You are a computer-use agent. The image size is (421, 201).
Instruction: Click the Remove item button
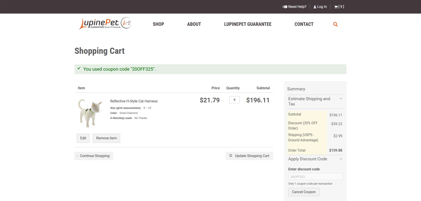click(x=106, y=138)
